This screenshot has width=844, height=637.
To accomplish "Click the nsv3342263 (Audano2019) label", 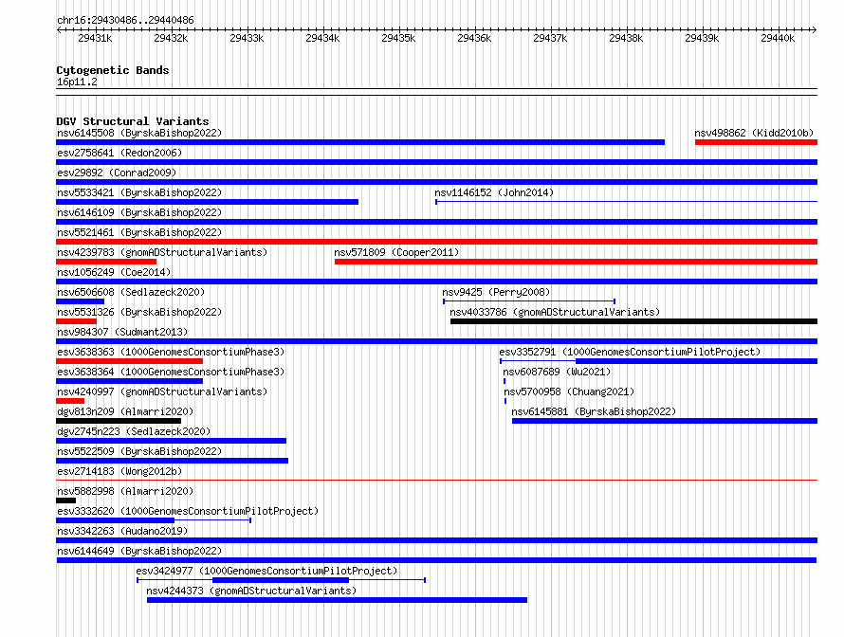I will (x=122, y=531).
